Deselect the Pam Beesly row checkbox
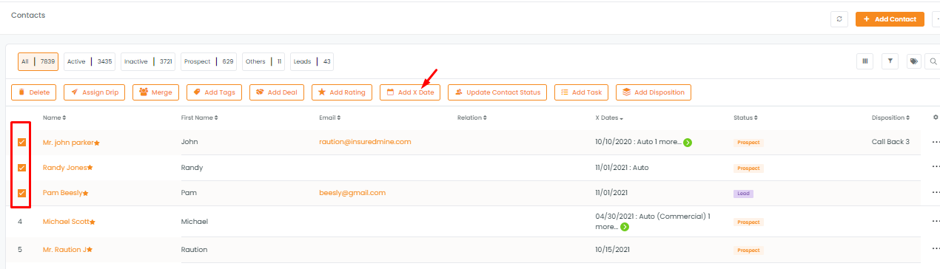Image resolution: width=940 pixels, height=269 pixels. [21, 193]
